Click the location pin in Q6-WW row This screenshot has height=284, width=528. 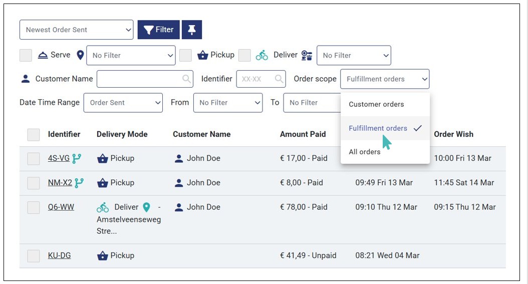coord(146,207)
